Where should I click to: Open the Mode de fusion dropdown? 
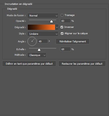coord(43,15)
